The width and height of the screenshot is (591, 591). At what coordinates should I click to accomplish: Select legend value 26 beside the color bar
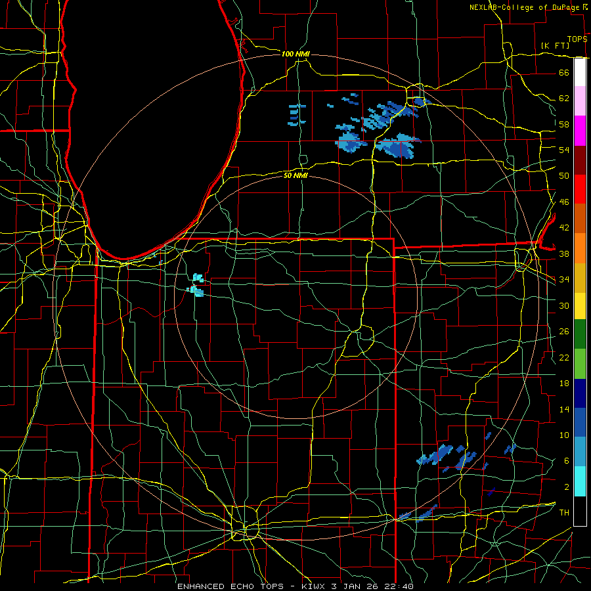[x=564, y=332]
